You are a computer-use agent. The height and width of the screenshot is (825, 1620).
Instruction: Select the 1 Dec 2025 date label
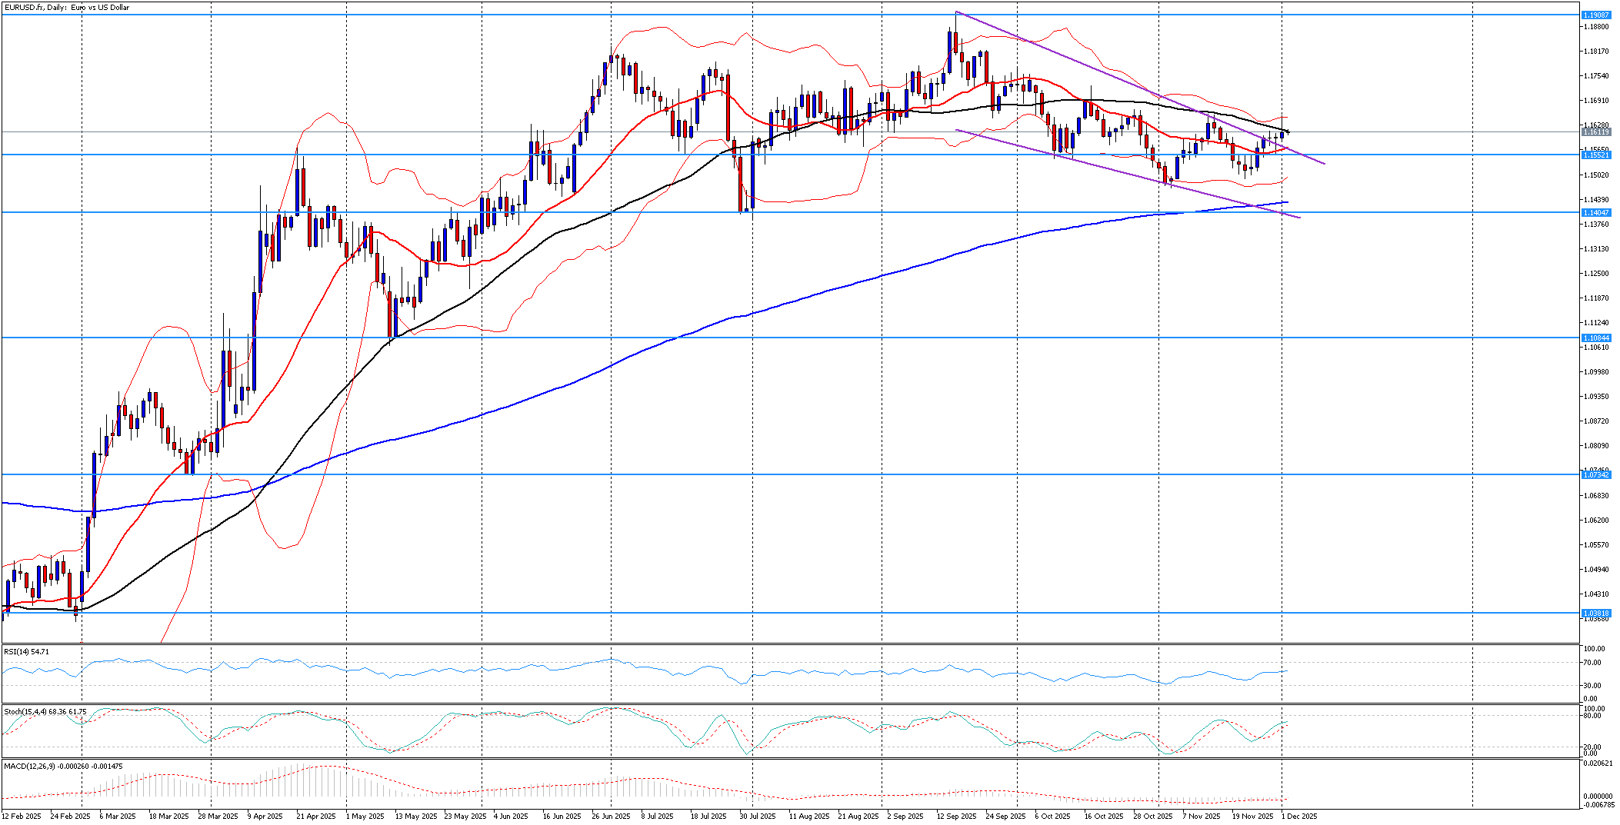pyautogui.click(x=1298, y=817)
